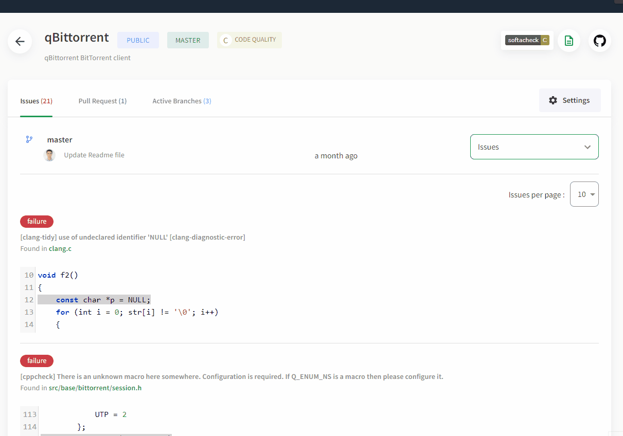Click the failure badge on the cppcheck issue

pyautogui.click(x=37, y=361)
